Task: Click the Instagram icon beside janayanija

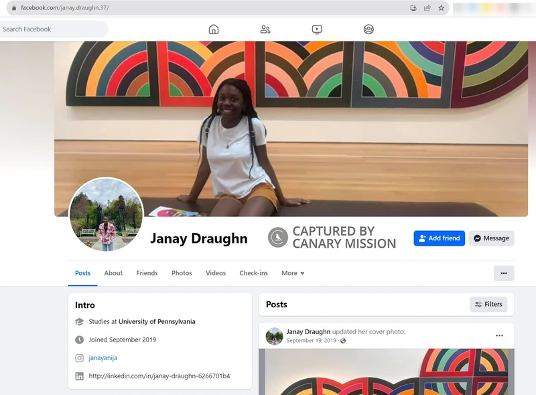Action: tap(80, 358)
